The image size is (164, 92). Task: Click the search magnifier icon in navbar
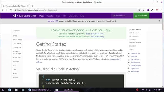[x=114, y=16]
